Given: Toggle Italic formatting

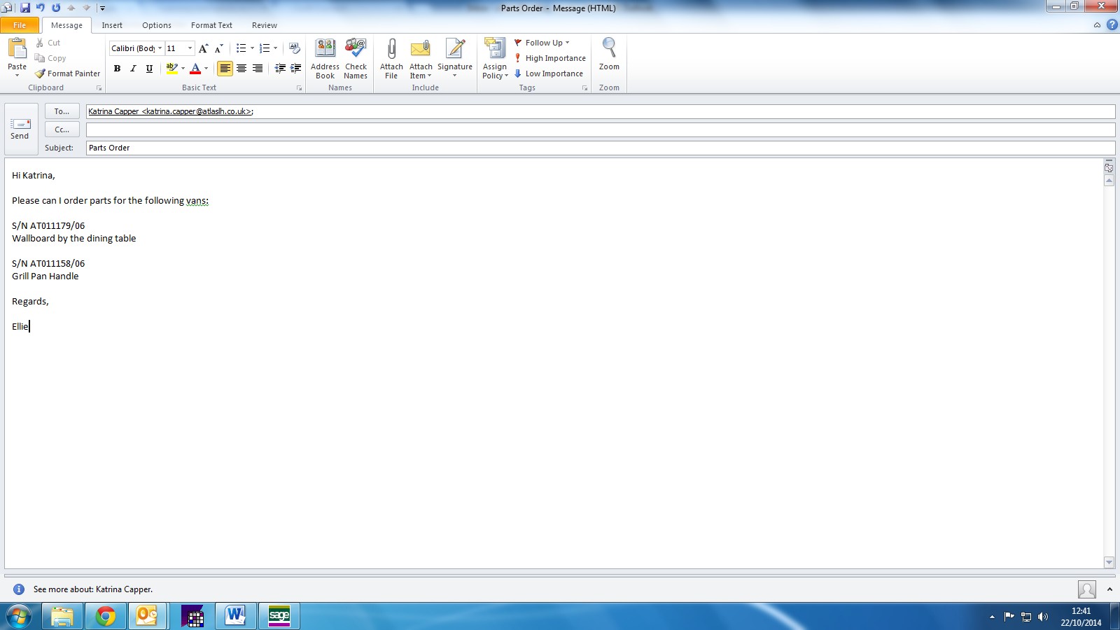Looking at the screenshot, I should [133, 69].
